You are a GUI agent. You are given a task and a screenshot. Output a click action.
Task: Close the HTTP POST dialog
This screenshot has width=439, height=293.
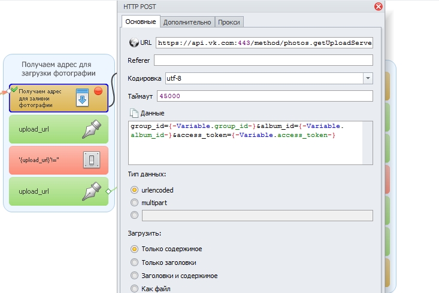378,7
